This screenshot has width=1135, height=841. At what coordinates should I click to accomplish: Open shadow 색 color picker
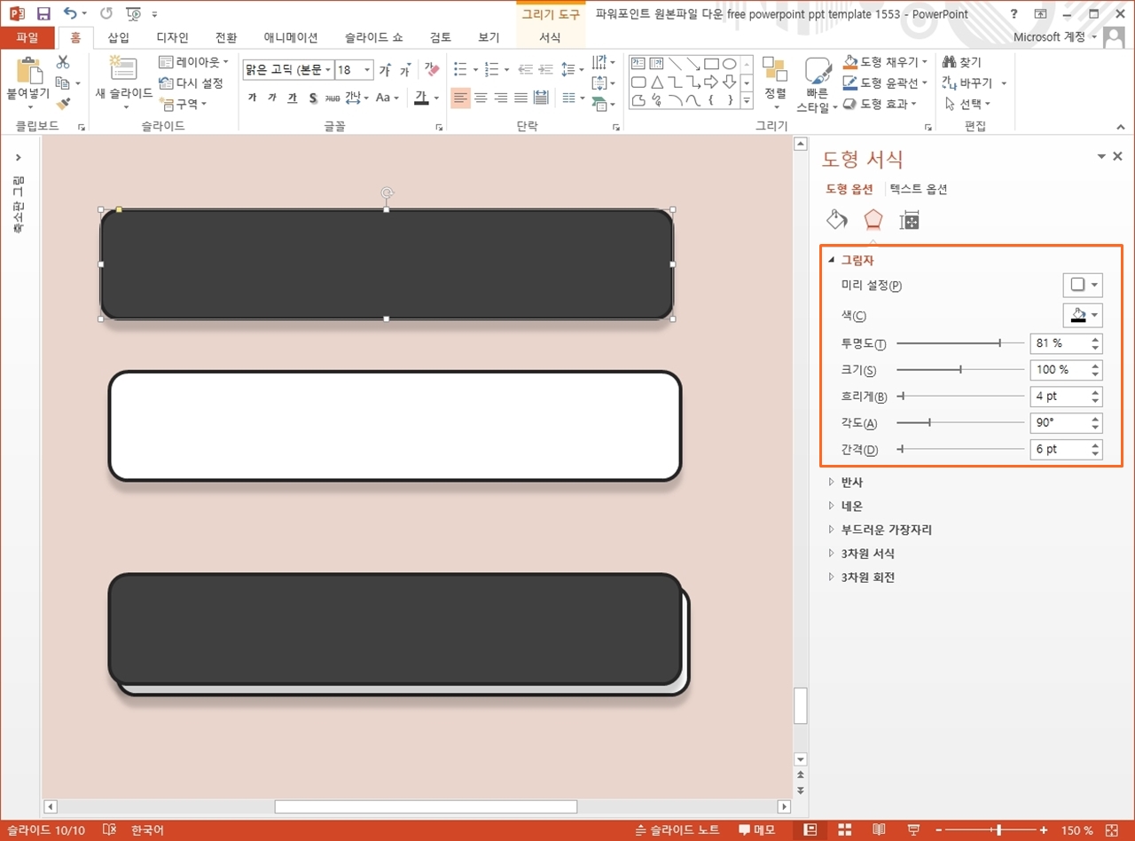click(1083, 315)
